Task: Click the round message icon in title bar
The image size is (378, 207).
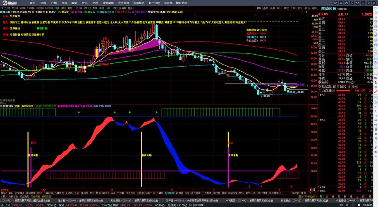Action: coord(335,2)
